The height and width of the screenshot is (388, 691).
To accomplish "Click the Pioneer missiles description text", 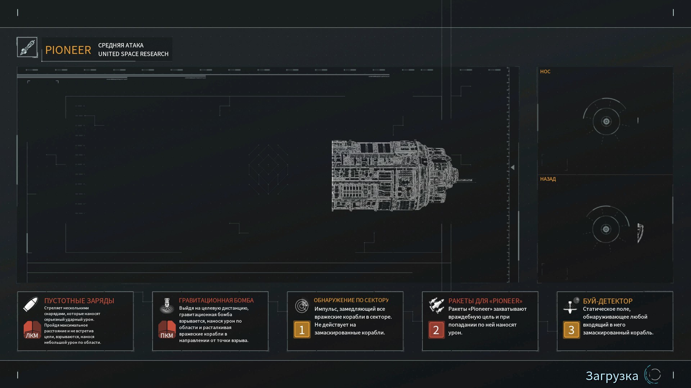I will [x=487, y=320].
